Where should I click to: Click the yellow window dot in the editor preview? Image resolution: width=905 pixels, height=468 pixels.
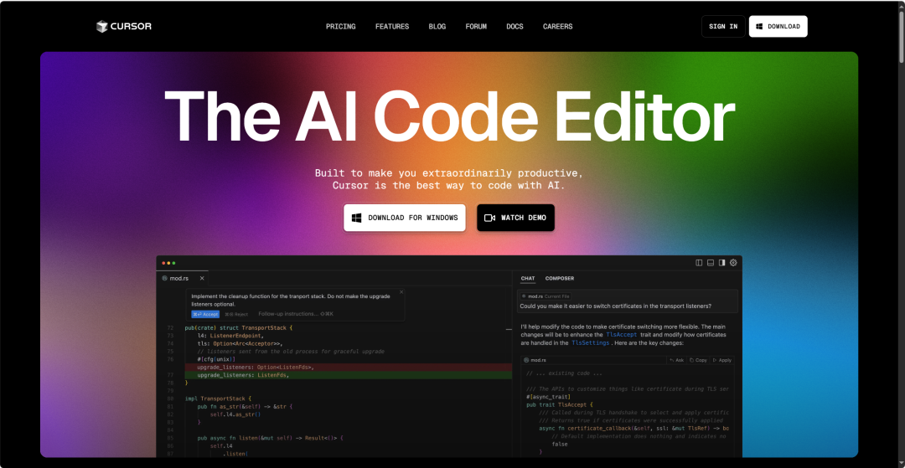168,263
